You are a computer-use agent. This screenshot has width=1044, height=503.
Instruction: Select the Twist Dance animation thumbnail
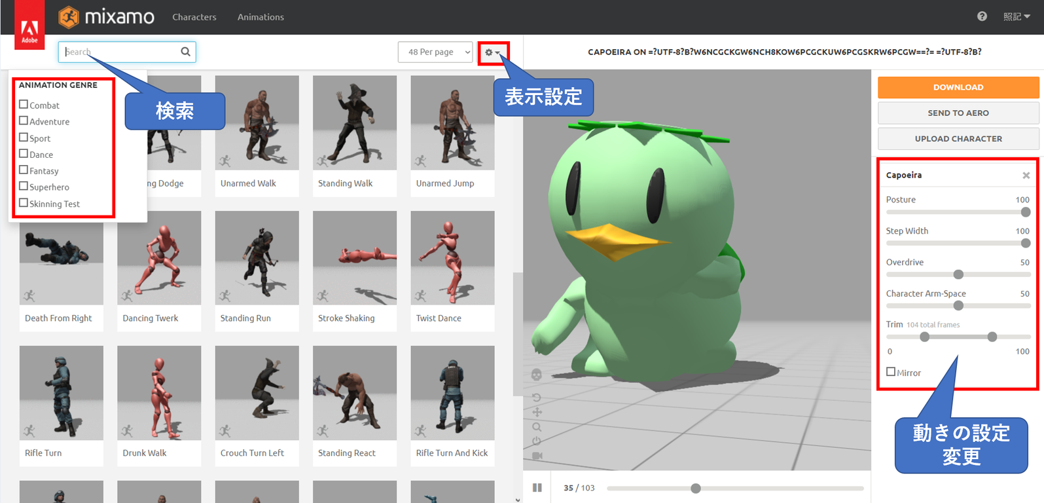point(452,257)
